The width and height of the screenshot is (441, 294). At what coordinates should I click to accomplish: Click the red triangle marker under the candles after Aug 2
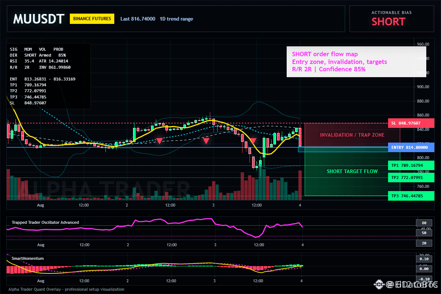(x=159, y=141)
